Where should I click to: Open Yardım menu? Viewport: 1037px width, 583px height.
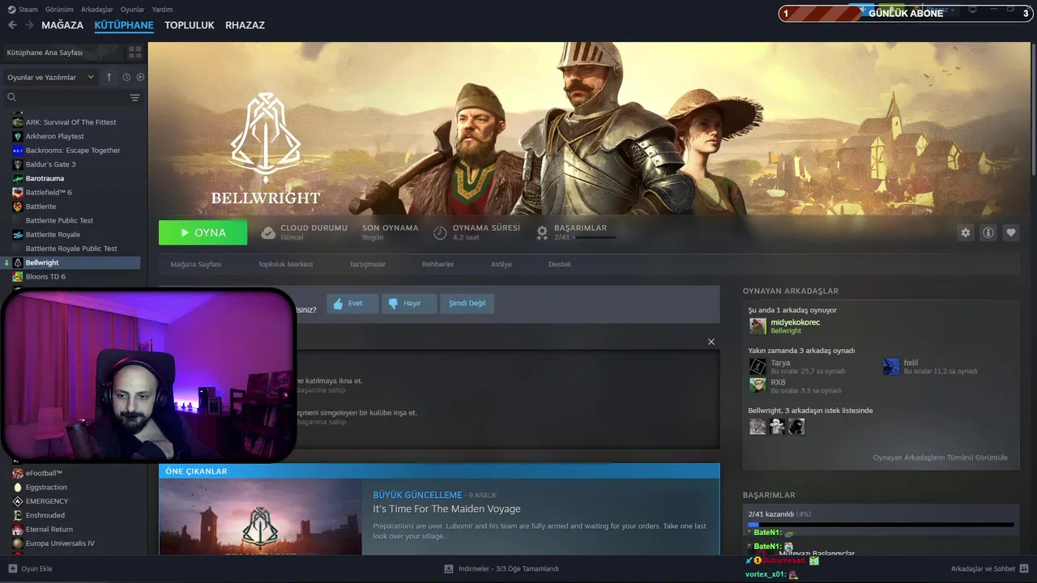click(x=162, y=10)
